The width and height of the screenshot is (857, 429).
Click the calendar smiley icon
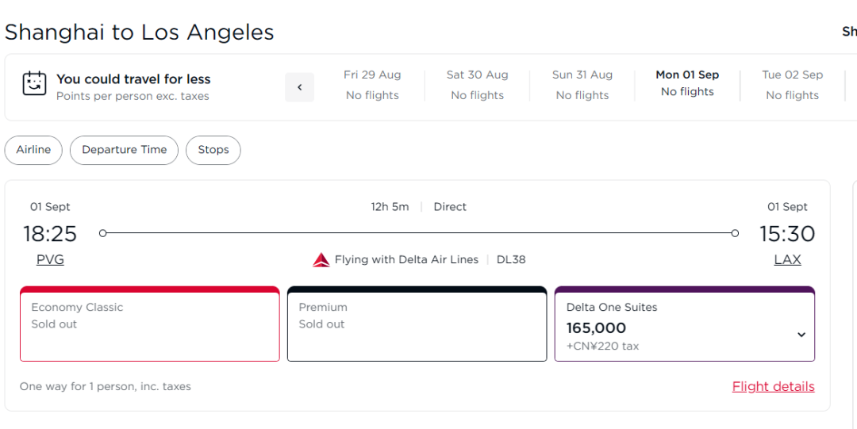34,84
